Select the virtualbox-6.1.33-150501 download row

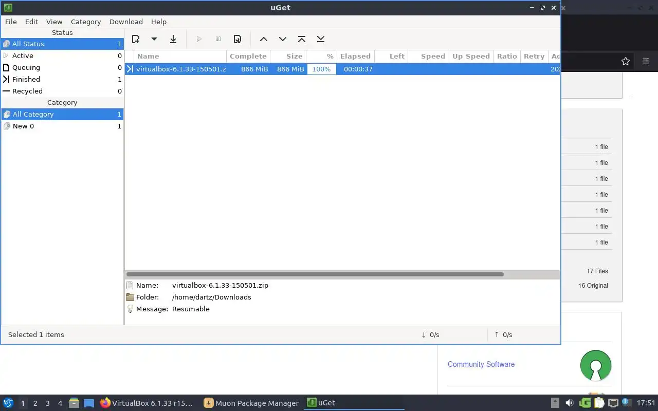point(342,69)
